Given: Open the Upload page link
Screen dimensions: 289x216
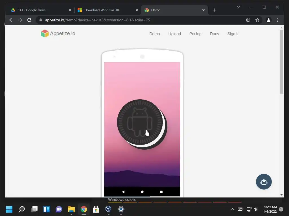Looking at the screenshot, I should coord(174,34).
